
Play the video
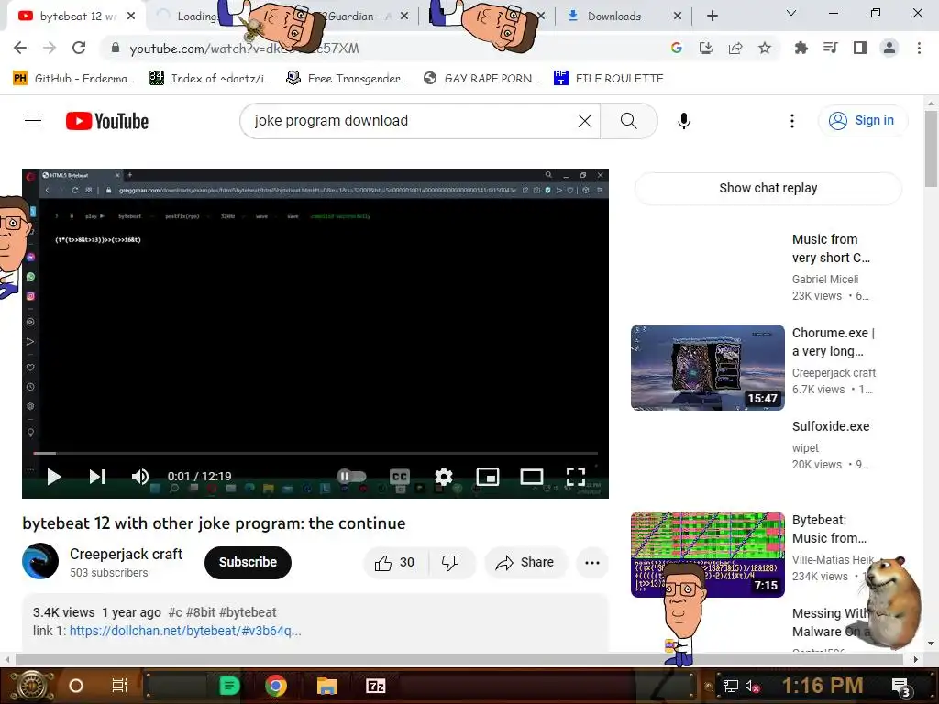coord(54,477)
